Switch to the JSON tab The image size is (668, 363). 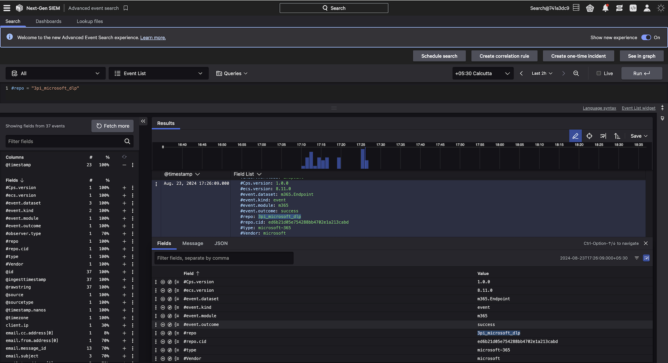coord(221,243)
